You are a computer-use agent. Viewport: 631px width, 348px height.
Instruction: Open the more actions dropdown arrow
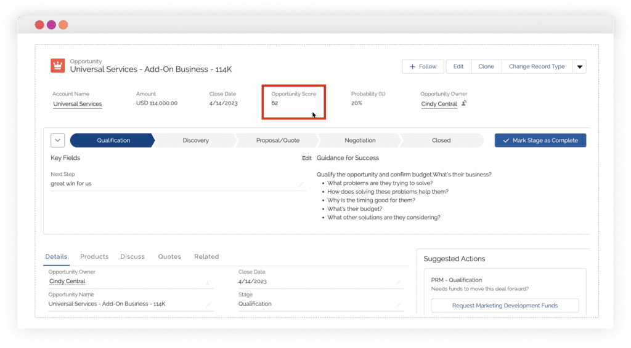pos(579,66)
